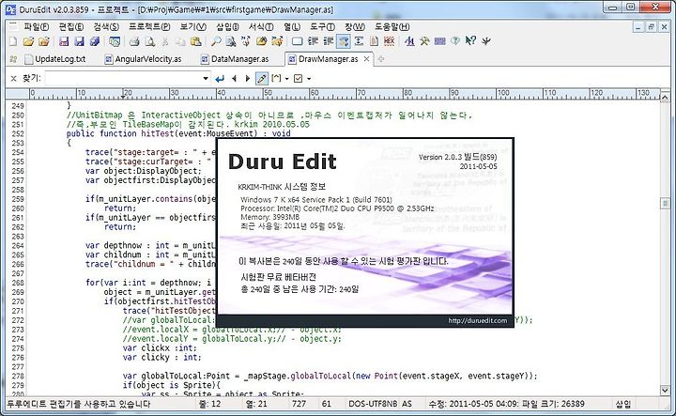Click the hammer and wrench tools icon
Image resolution: width=676 pixels, height=416 pixels.
click(424, 41)
